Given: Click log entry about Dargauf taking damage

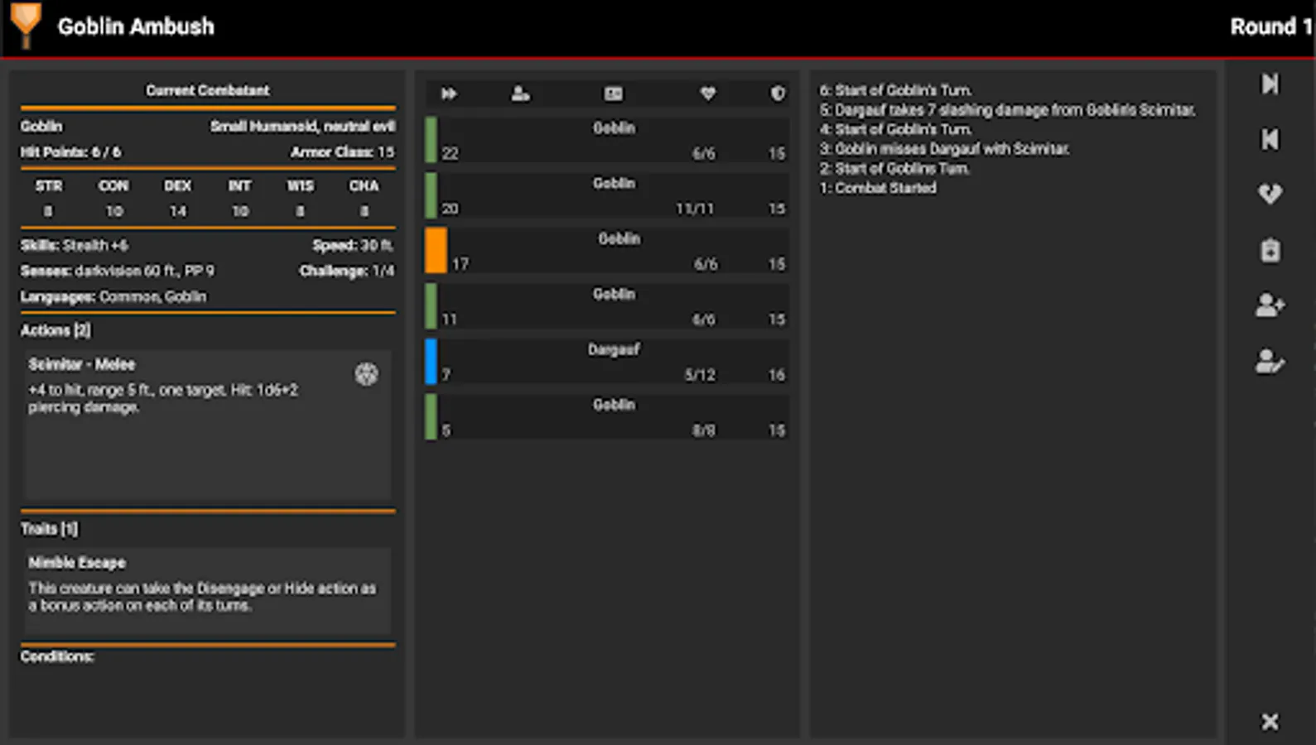Looking at the screenshot, I should [1007, 110].
